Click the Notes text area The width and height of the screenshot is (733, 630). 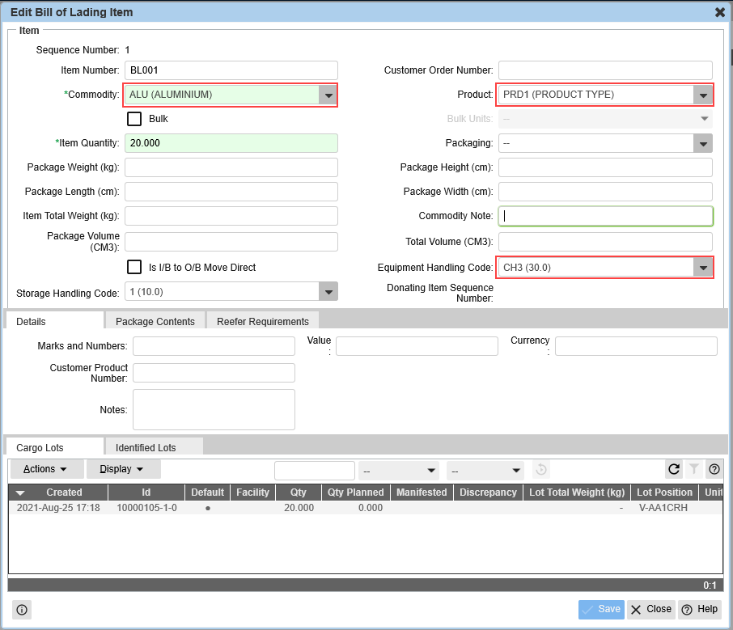point(214,409)
